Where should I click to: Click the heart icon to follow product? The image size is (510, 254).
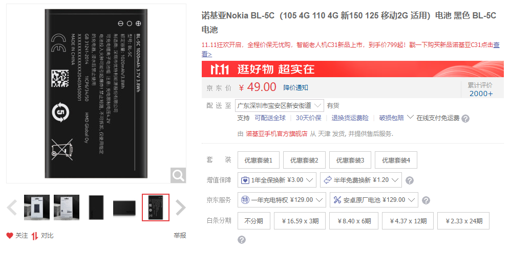pos(10,236)
